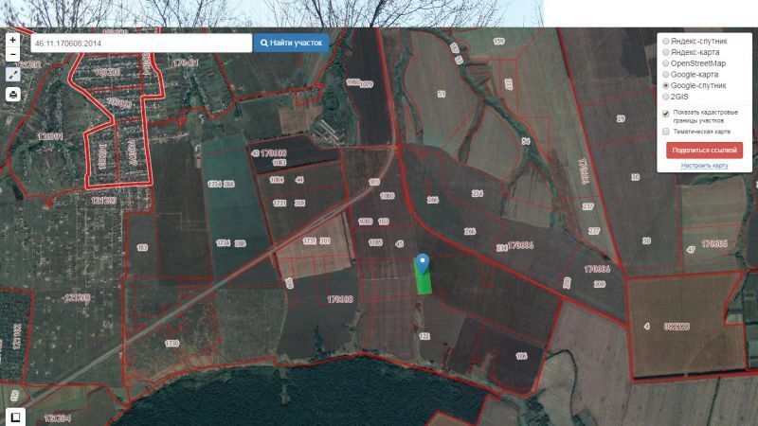Image resolution: width=758 pixels, height=426 pixels.
Task: Select the Google-спутник radio option
Action: pos(665,85)
